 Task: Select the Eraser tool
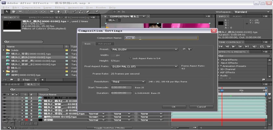tap(88, 12)
